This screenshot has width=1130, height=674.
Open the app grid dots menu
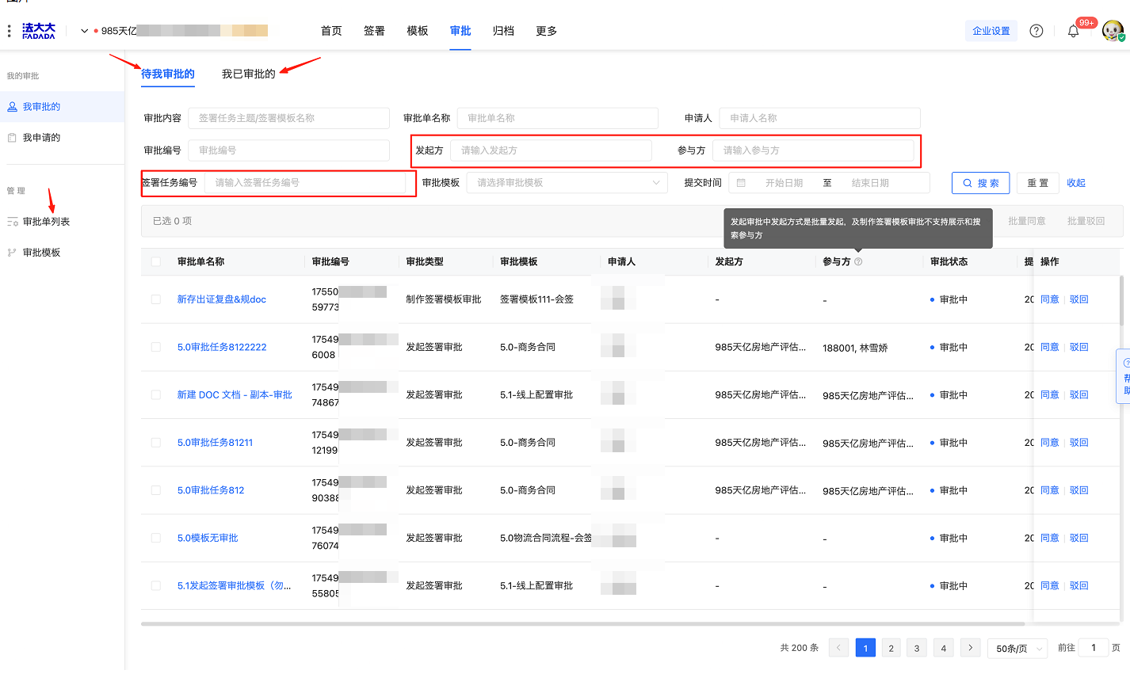click(9, 31)
